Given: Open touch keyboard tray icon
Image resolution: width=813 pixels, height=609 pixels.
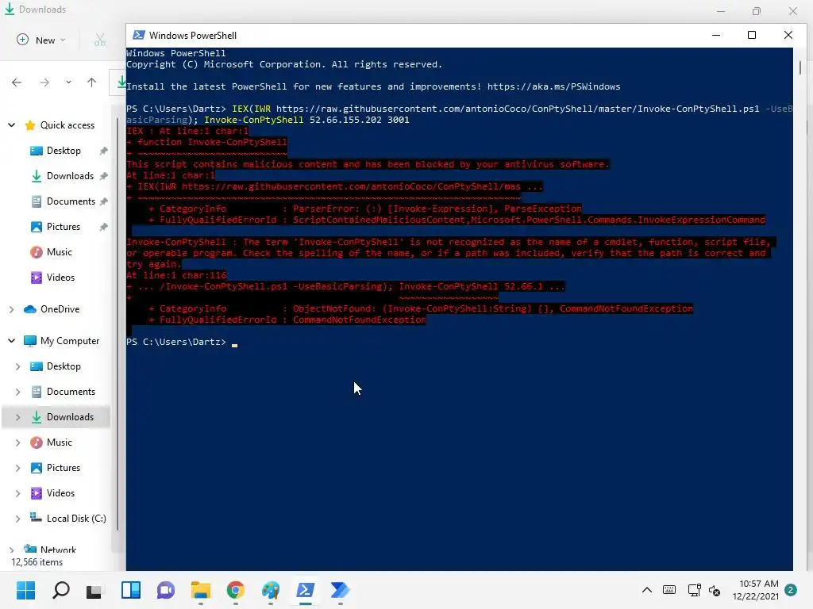Looking at the screenshot, I should point(669,590).
